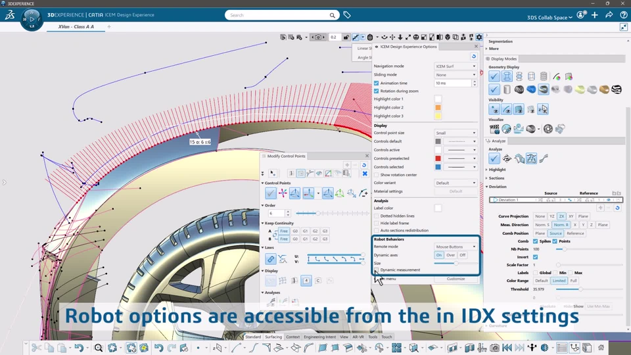Expand the Highlight section

[x=497, y=170]
